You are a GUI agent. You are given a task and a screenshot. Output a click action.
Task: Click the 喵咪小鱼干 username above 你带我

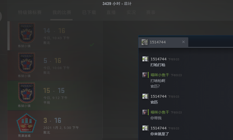pyautogui.click(x=160, y=112)
